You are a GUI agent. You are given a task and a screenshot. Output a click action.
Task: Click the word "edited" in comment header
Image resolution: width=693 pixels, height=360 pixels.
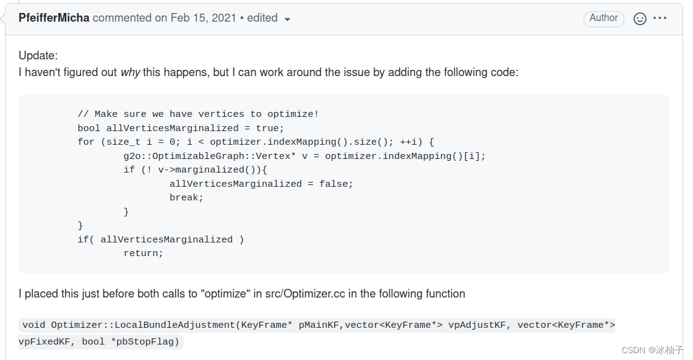(262, 18)
